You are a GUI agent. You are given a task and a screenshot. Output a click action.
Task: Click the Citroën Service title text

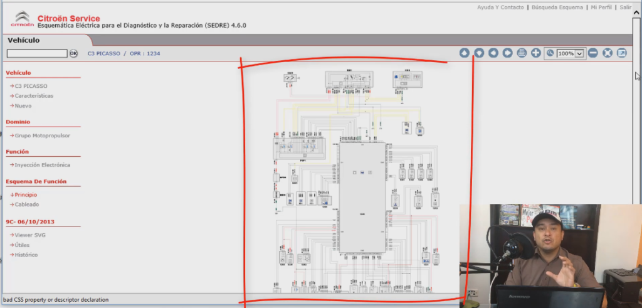pyautogui.click(x=68, y=18)
